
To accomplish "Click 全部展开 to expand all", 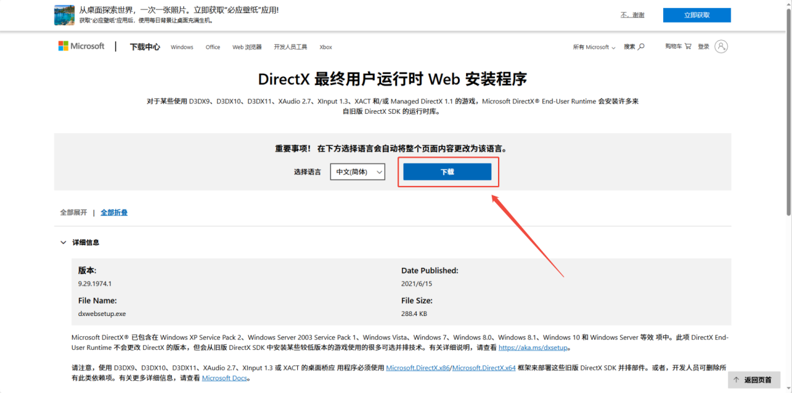I will click(x=73, y=213).
